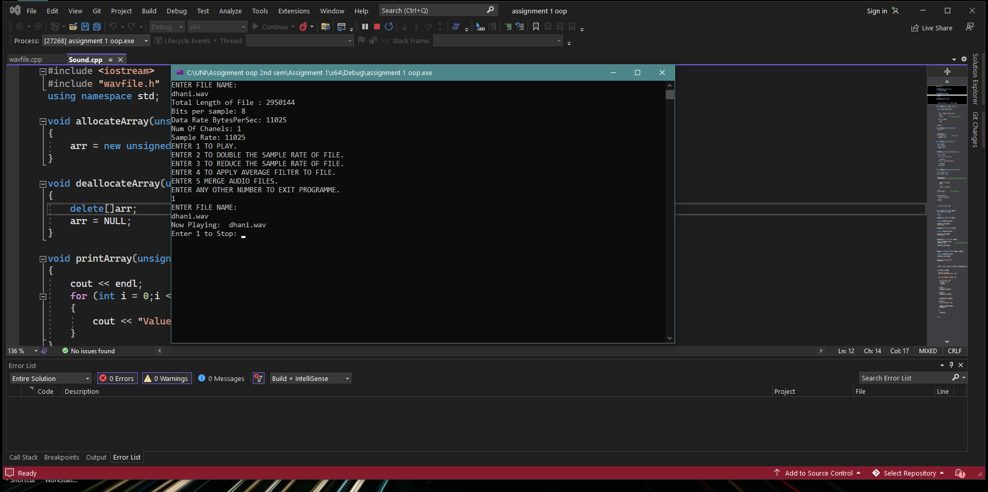
Task: Click the Hot Reload flame icon
Action: (304, 27)
